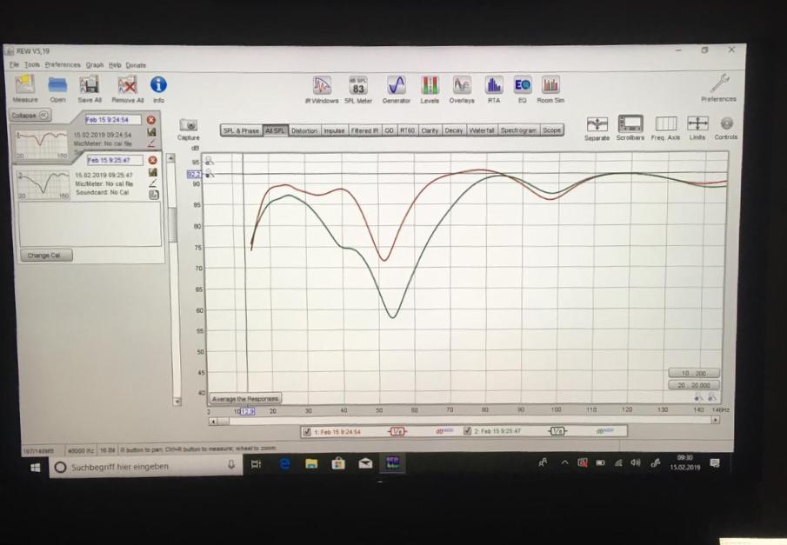Toggle the Scrollbars graph option
This screenshot has width=787, height=545.
point(630,124)
